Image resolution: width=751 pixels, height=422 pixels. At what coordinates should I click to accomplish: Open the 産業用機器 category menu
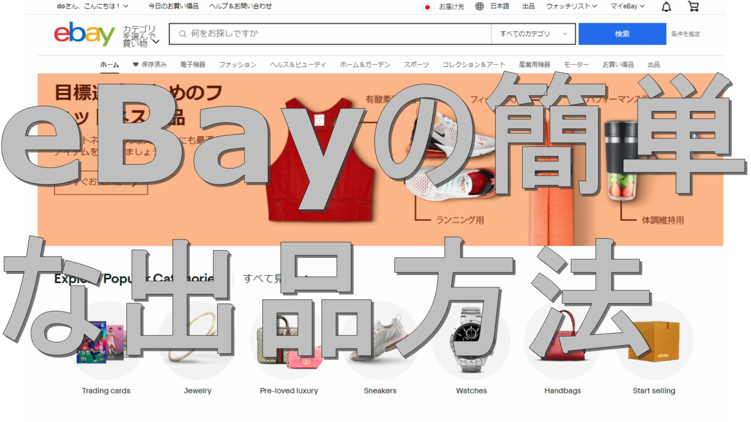[534, 64]
